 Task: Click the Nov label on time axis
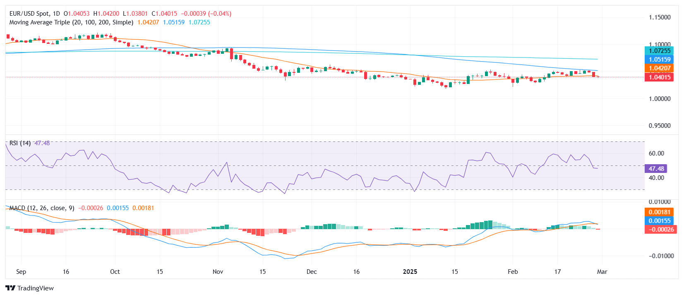[x=218, y=272]
